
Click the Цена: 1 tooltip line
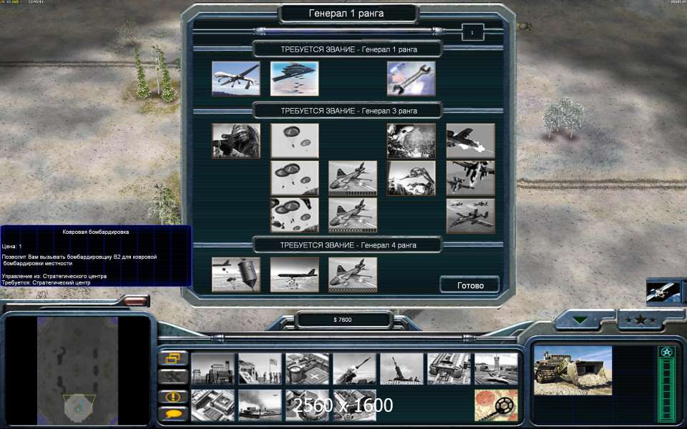[12, 247]
